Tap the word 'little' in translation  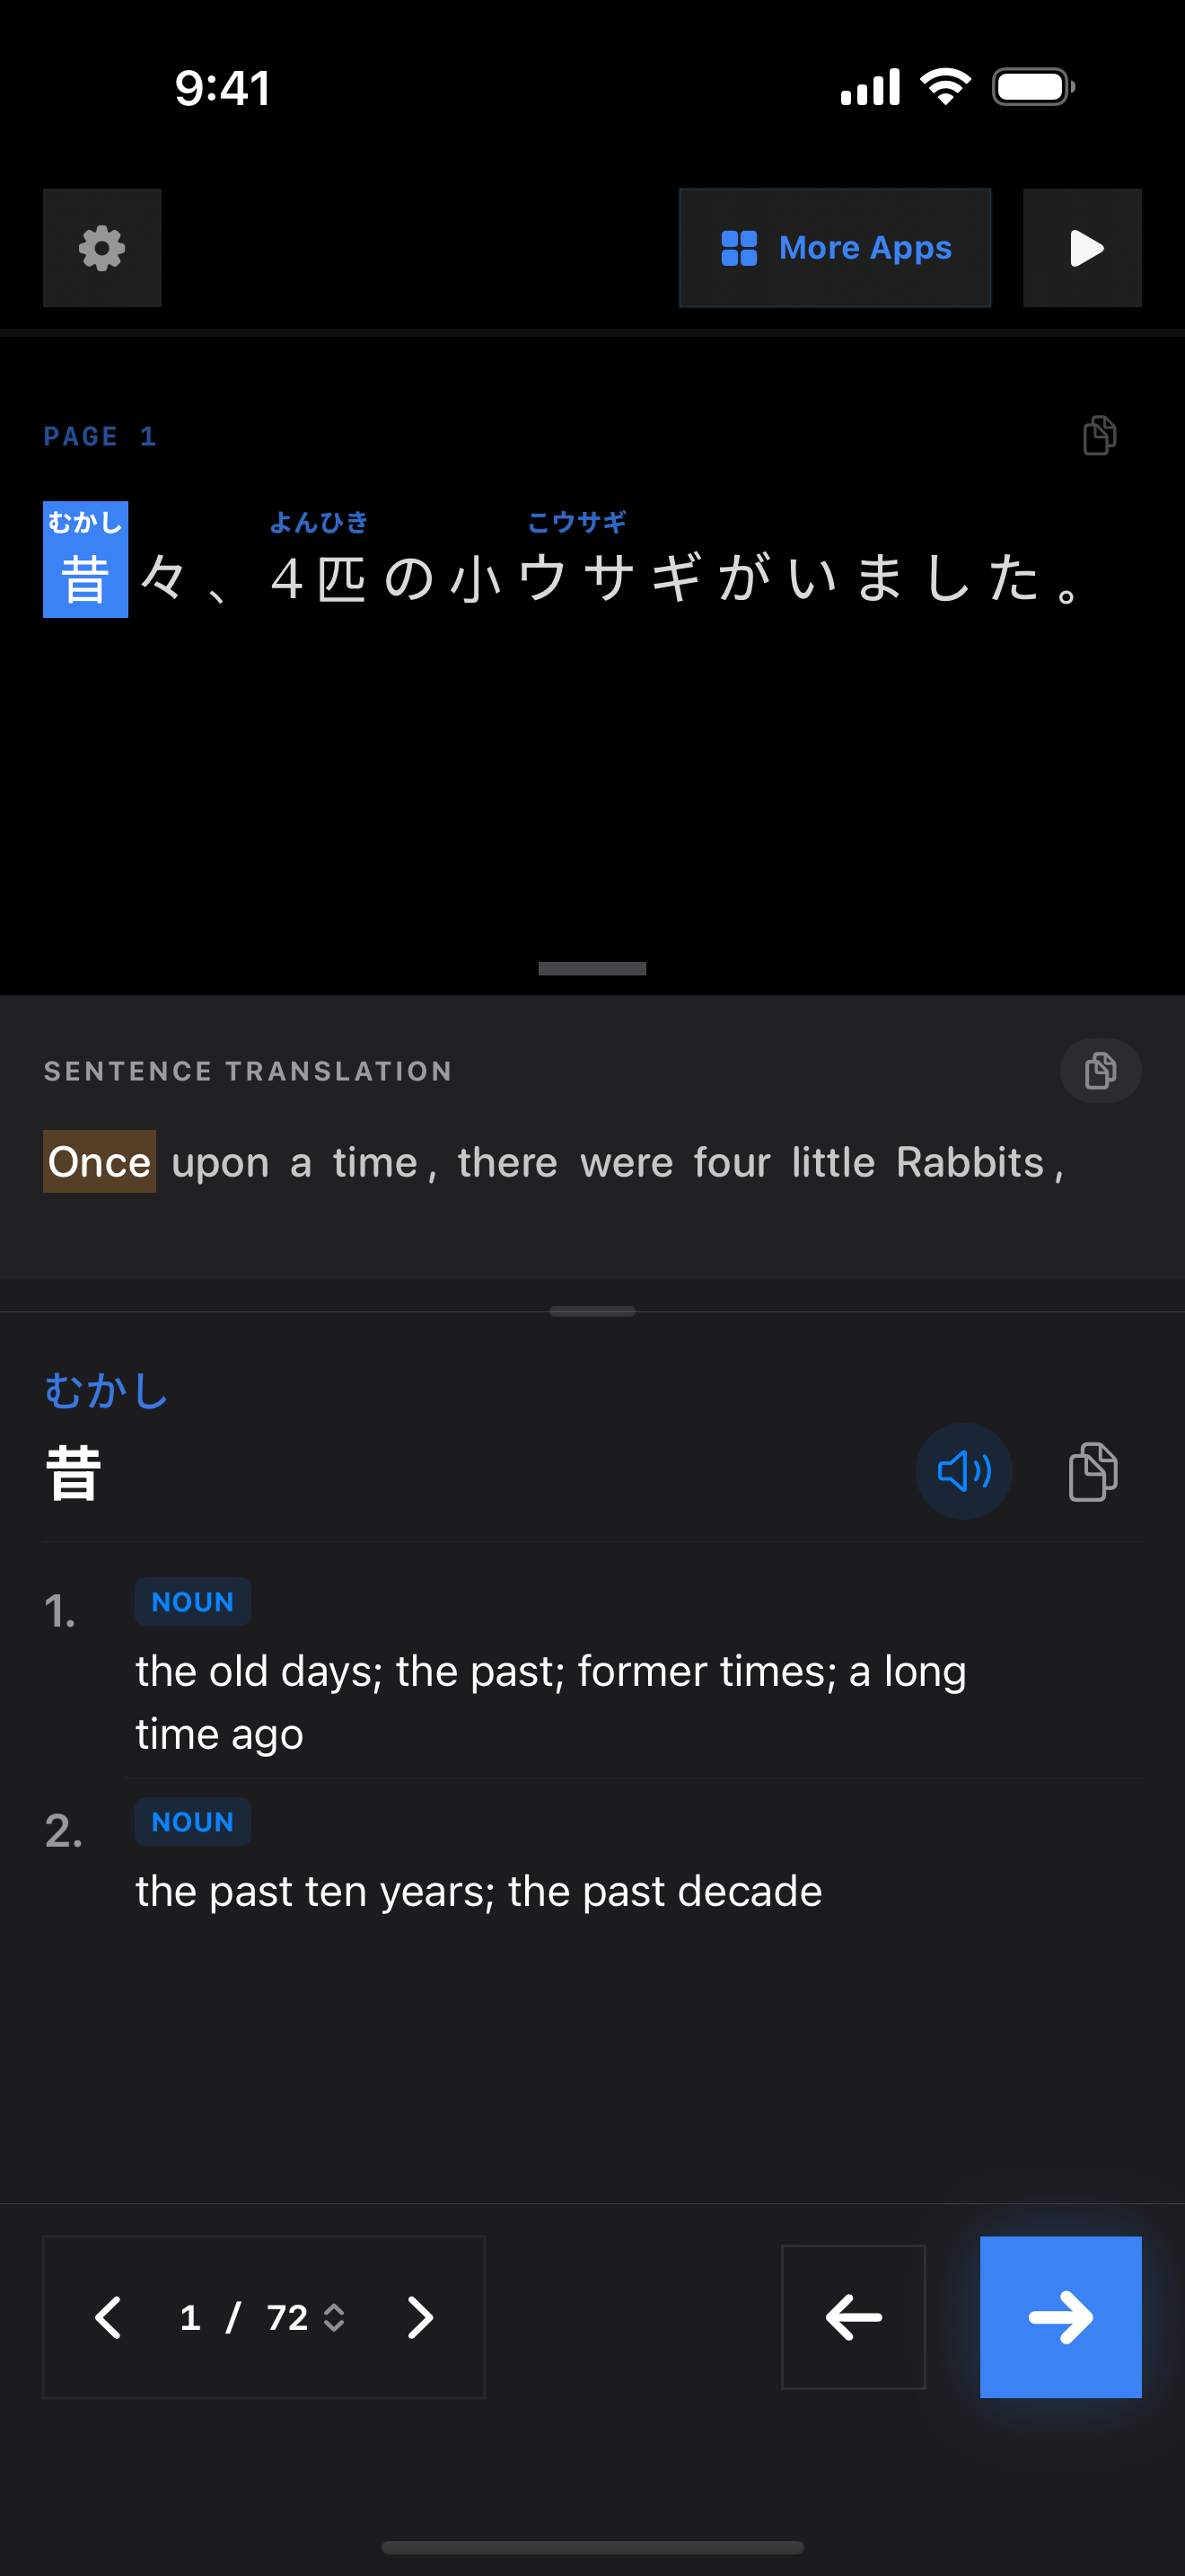coord(832,1162)
